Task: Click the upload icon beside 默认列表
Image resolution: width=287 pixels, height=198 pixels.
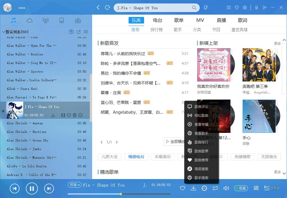Action: click(x=71, y=32)
